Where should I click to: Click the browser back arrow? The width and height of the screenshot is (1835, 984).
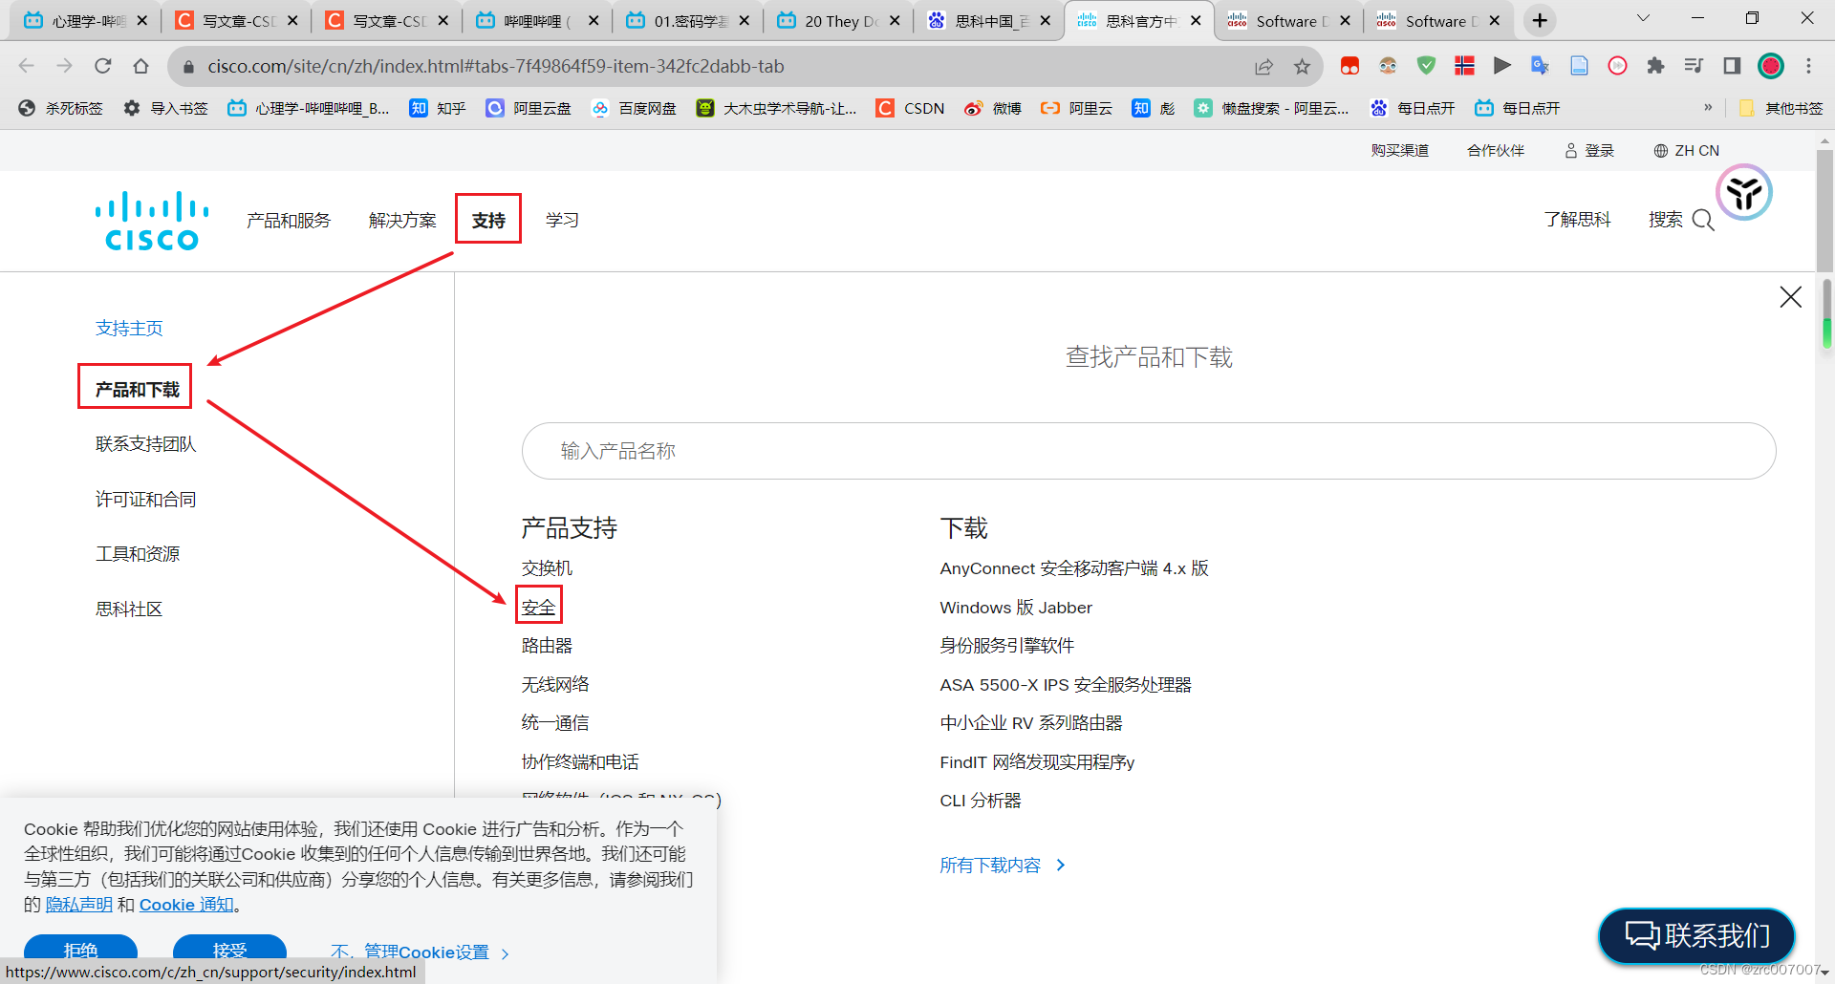(27, 66)
